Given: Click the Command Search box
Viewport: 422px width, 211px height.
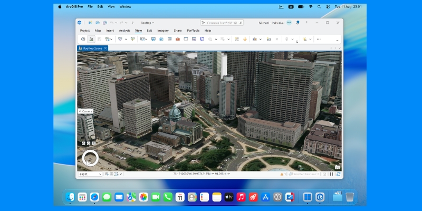Looking at the screenshot, I should tap(222, 23).
